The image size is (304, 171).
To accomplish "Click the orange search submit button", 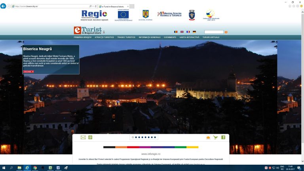I will [226, 32].
